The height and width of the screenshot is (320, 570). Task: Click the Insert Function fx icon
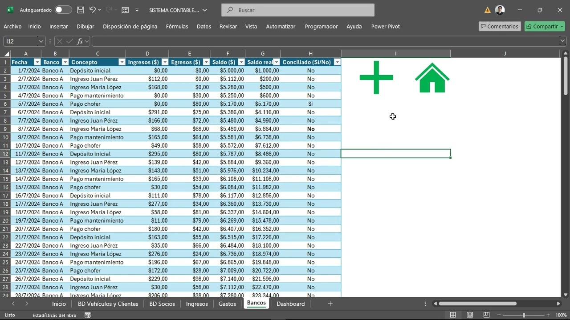(80, 41)
